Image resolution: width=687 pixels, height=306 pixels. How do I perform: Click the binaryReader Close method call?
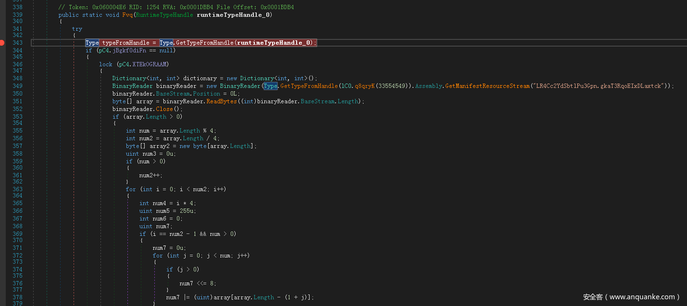pyautogui.click(x=164, y=109)
